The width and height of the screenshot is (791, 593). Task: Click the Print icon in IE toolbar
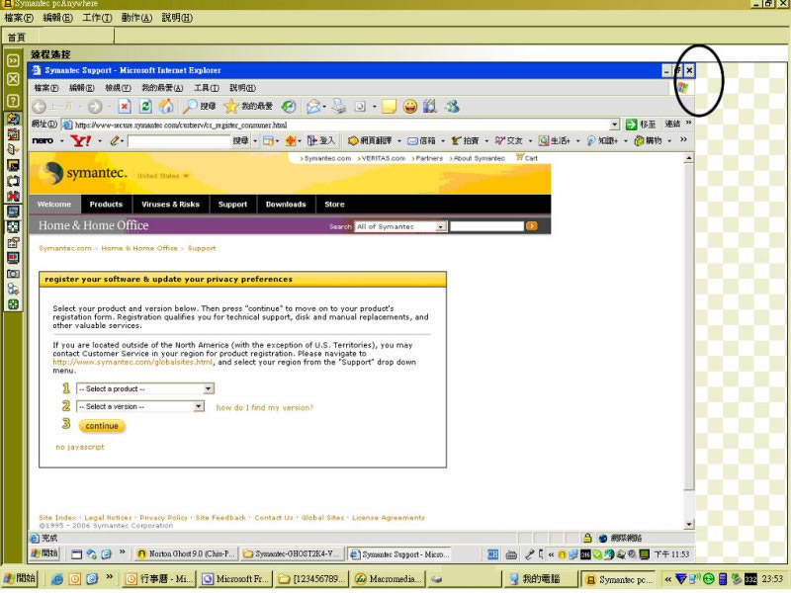pyautogui.click(x=338, y=107)
